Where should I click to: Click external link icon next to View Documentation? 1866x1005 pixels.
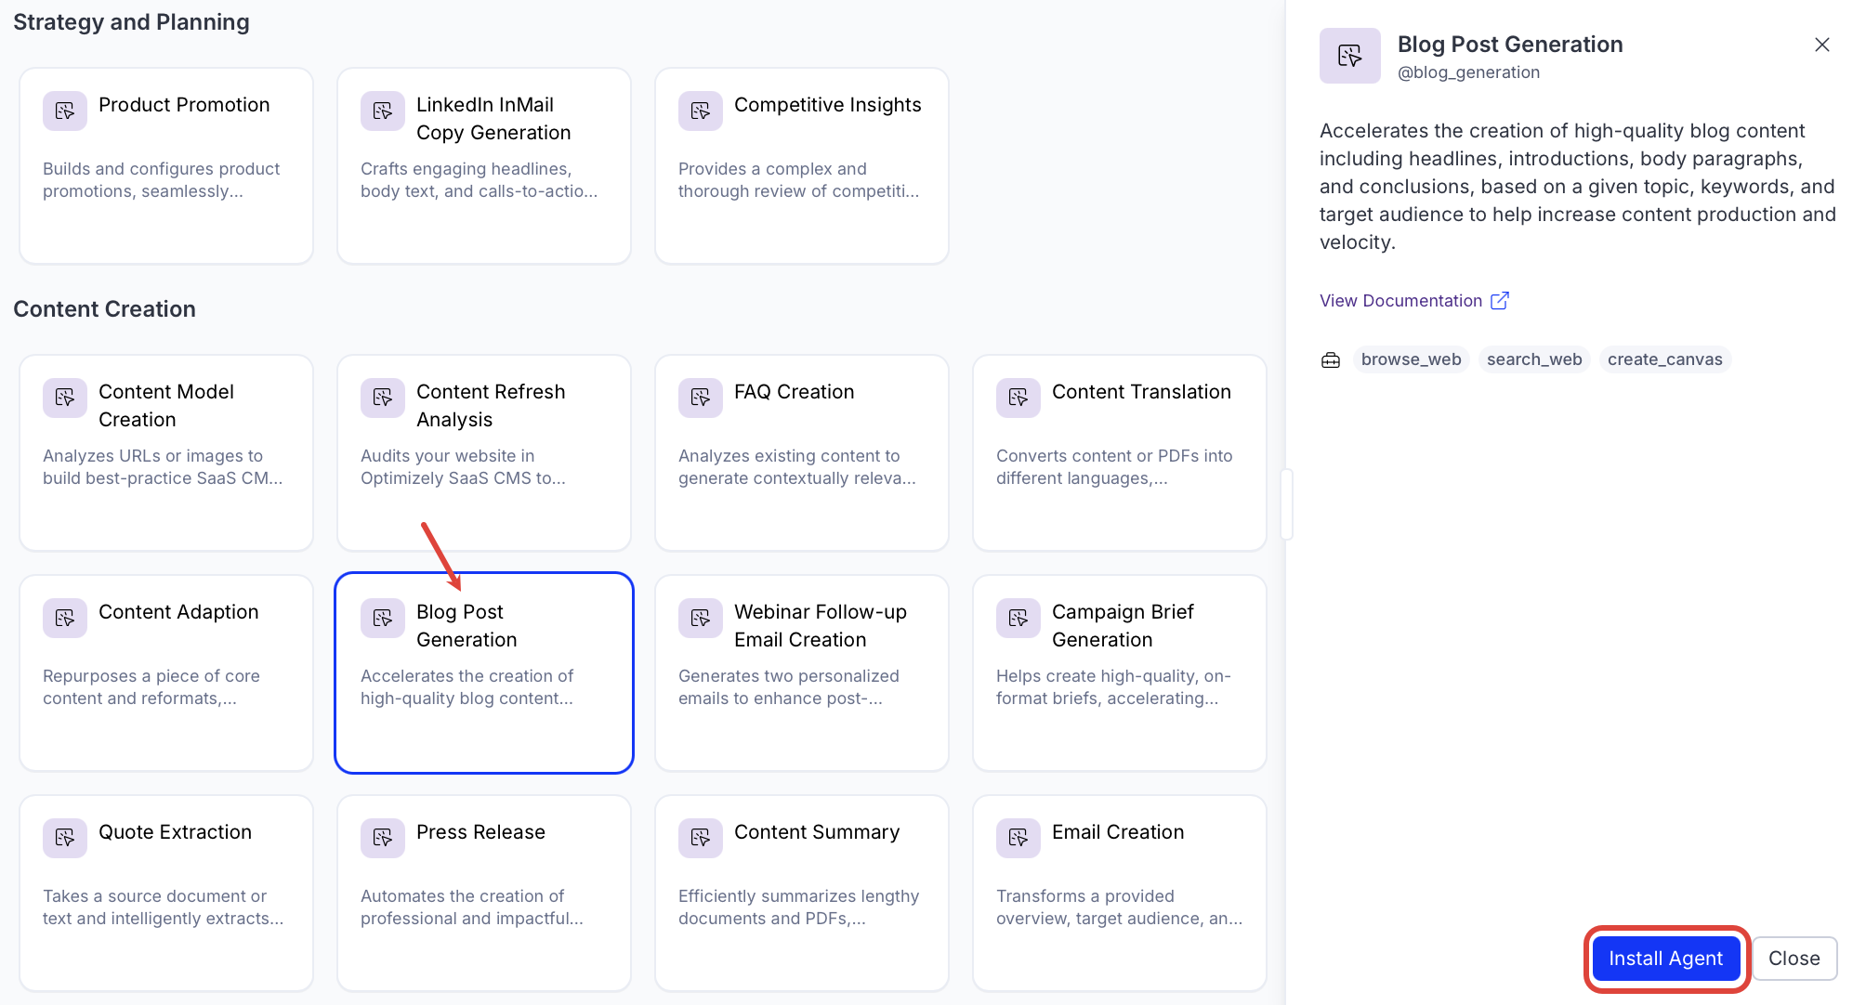click(1500, 301)
